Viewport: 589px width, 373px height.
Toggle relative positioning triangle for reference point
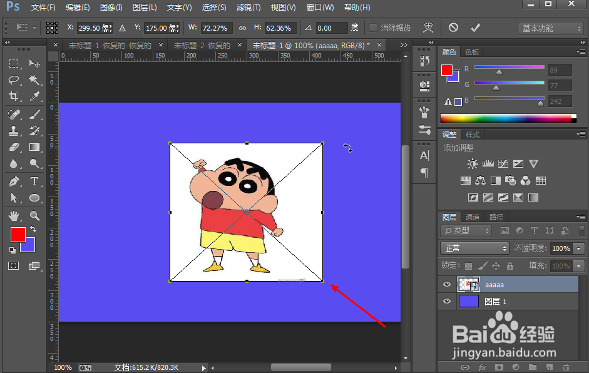pos(122,28)
